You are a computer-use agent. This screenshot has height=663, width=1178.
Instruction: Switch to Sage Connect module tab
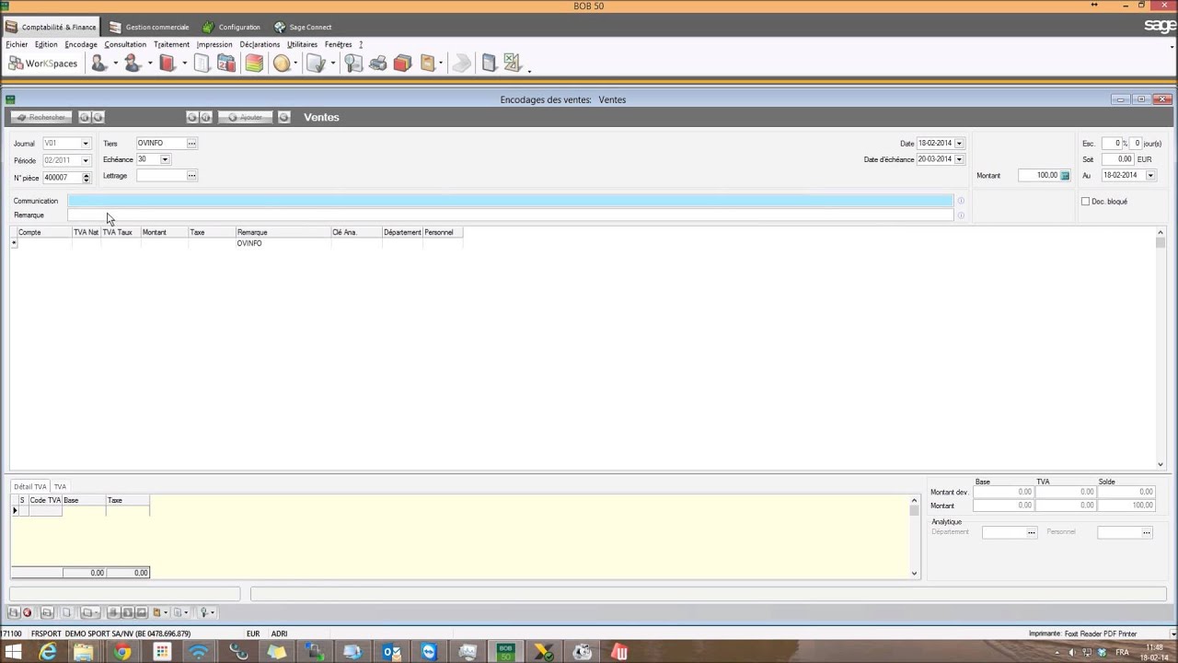pos(303,27)
